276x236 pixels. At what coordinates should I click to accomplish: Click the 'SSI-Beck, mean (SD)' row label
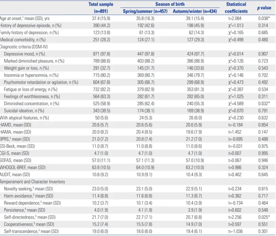pos(17,146)
